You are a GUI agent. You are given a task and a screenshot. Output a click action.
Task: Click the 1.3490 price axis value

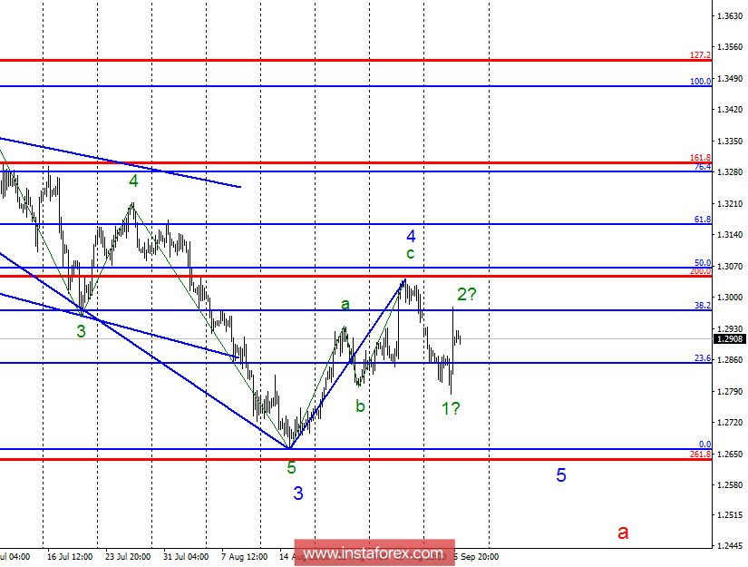[730, 78]
